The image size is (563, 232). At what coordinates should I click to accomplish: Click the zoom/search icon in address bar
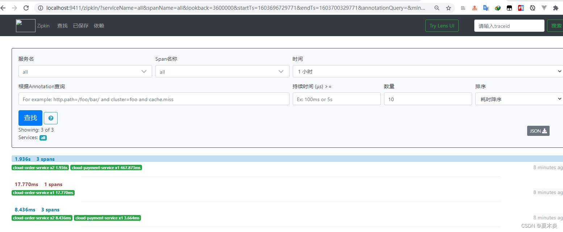437,8
